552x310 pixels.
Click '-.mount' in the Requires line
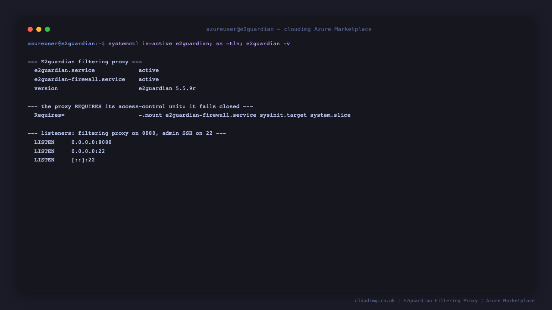pyautogui.click(x=151, y=115)
